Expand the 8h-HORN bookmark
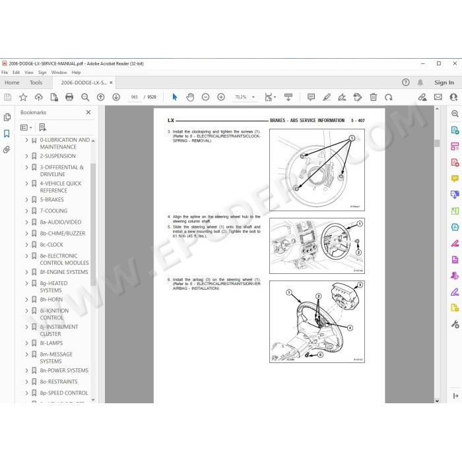The width and height of the screenshot is (462, 462). pyautogui.click(x=26, y=300)
